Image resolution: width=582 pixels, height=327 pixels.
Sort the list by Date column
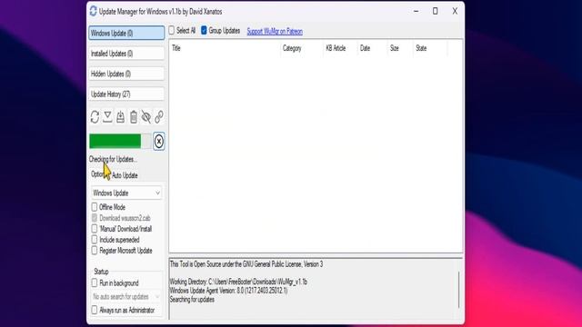coord(372,48)
